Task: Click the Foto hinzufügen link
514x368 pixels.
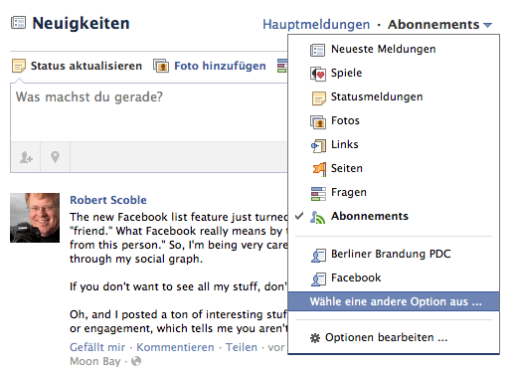Action: (x=220, y=66)
